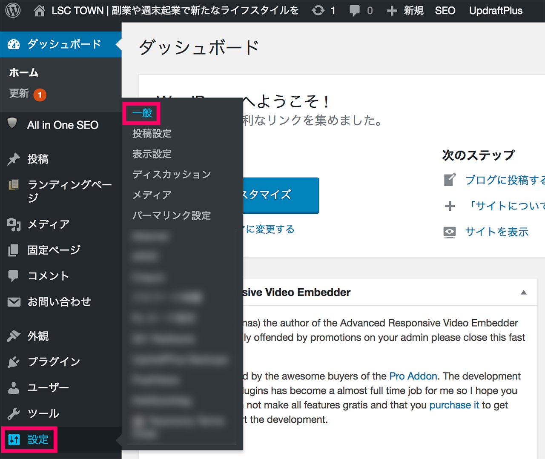Click the plus icon for 新規
545x459 pixels.
click(392, 11)
